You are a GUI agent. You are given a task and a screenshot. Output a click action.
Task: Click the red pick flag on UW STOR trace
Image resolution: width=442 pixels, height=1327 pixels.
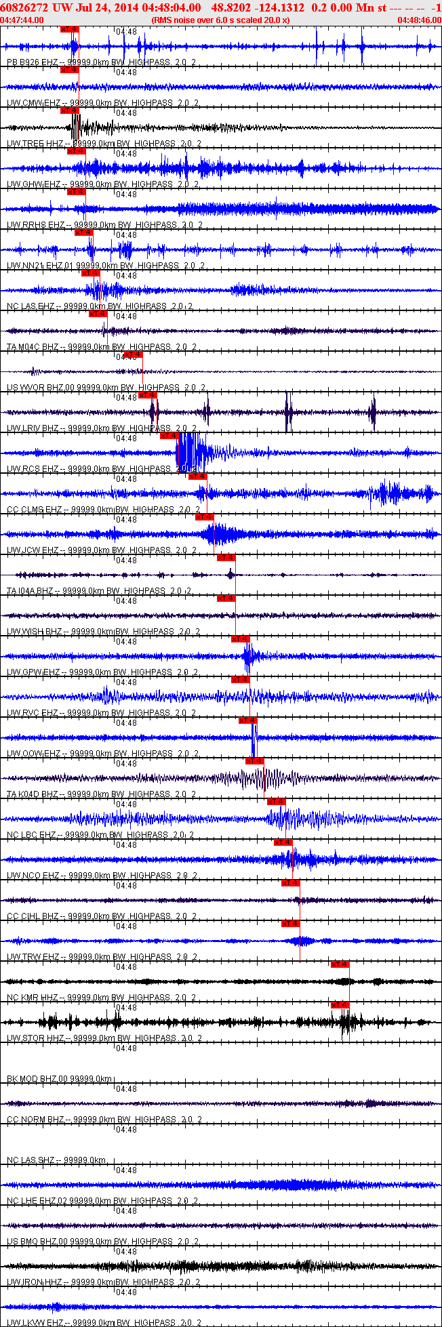tap(340, 1005)
